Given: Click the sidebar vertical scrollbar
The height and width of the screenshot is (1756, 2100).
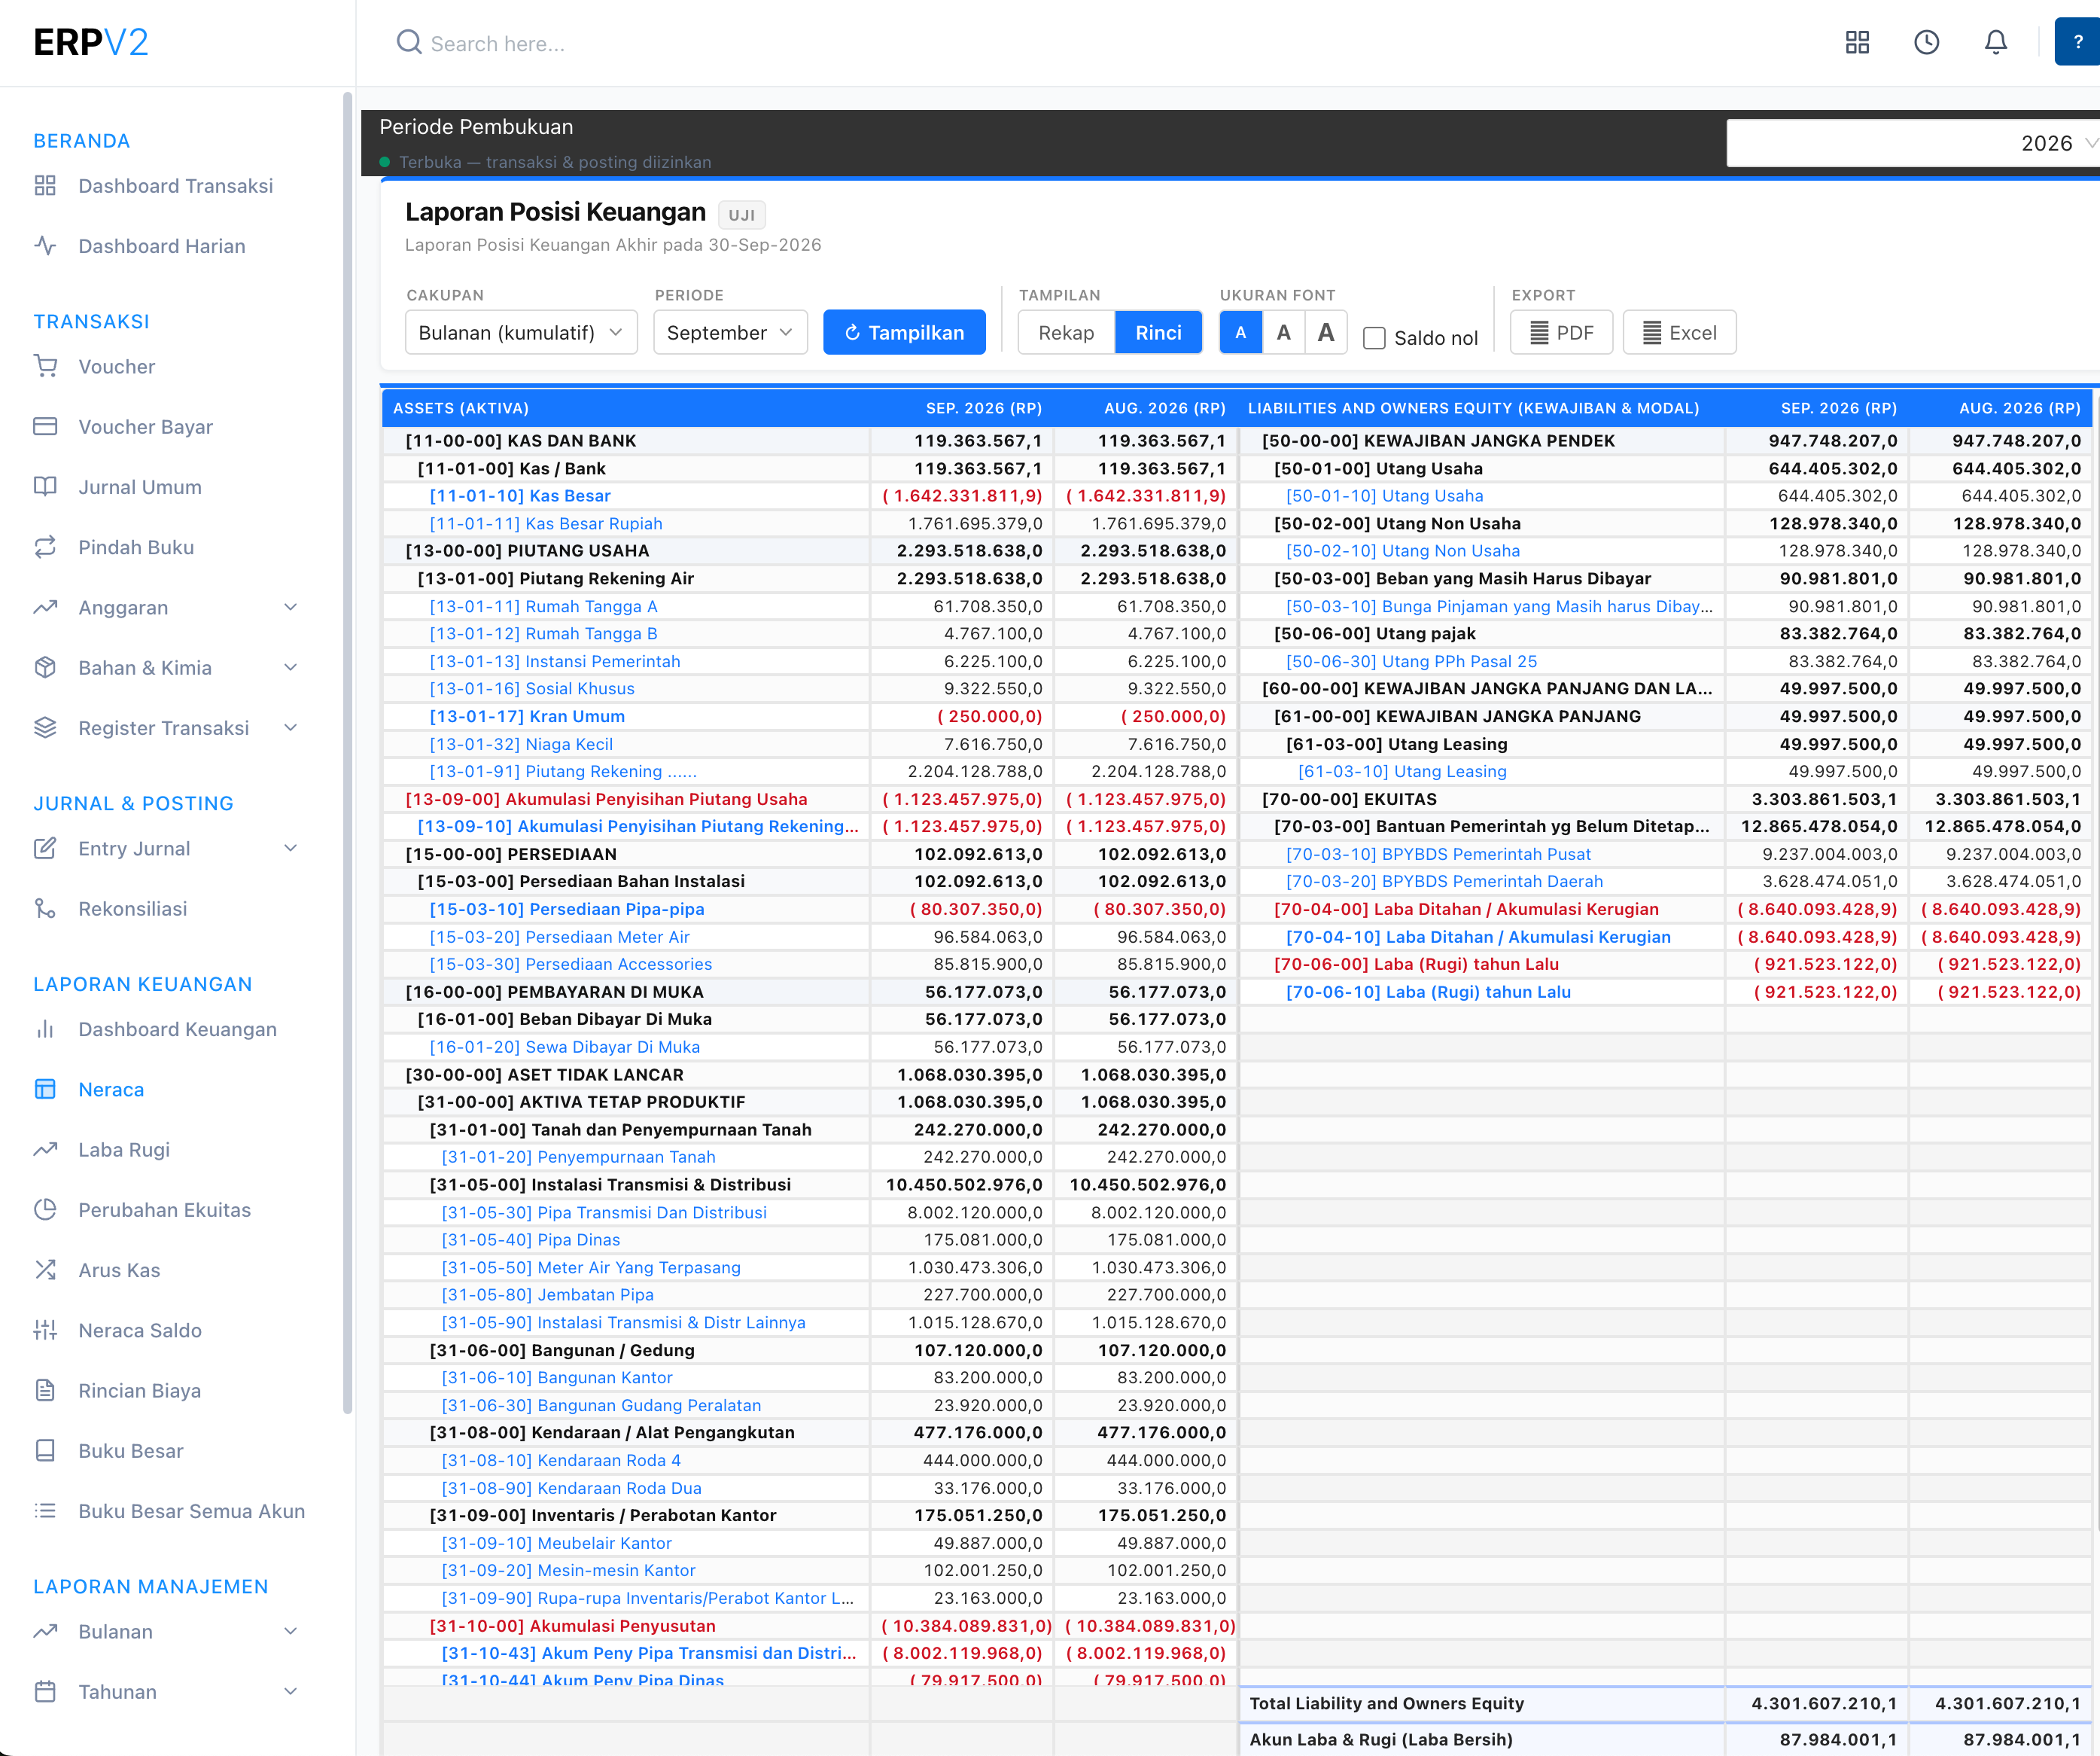Looking at the screenshot, I should tap(347, 752).
